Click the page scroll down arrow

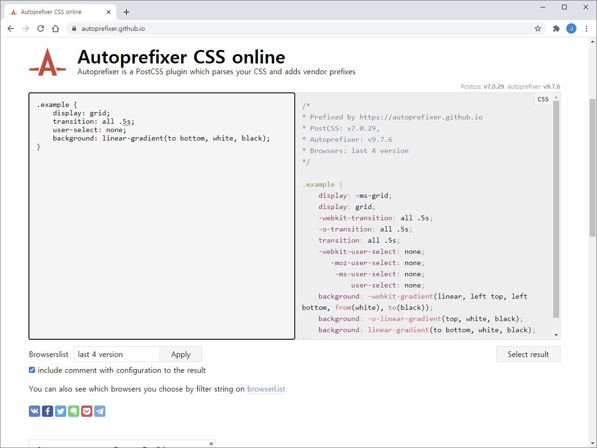pyautogui.click(x=592, y=443)
